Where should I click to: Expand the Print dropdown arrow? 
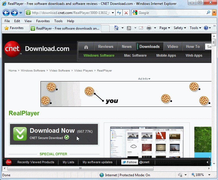[155, 28]
